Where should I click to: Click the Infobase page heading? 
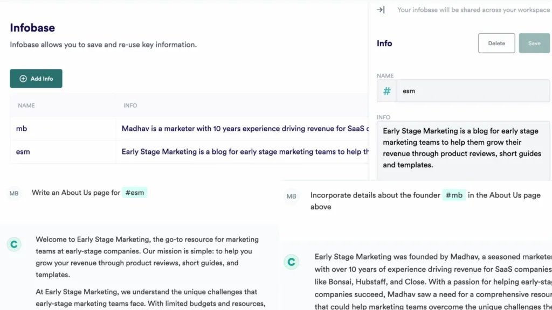(32, 28)
